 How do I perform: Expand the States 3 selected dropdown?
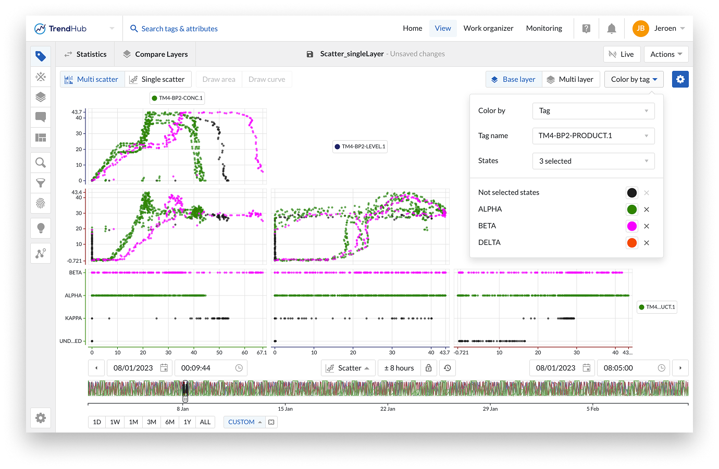point(593,161)
